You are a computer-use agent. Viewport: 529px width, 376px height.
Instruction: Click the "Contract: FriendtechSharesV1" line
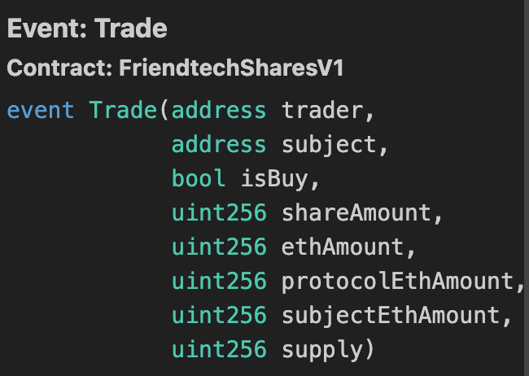coord(175,68)
